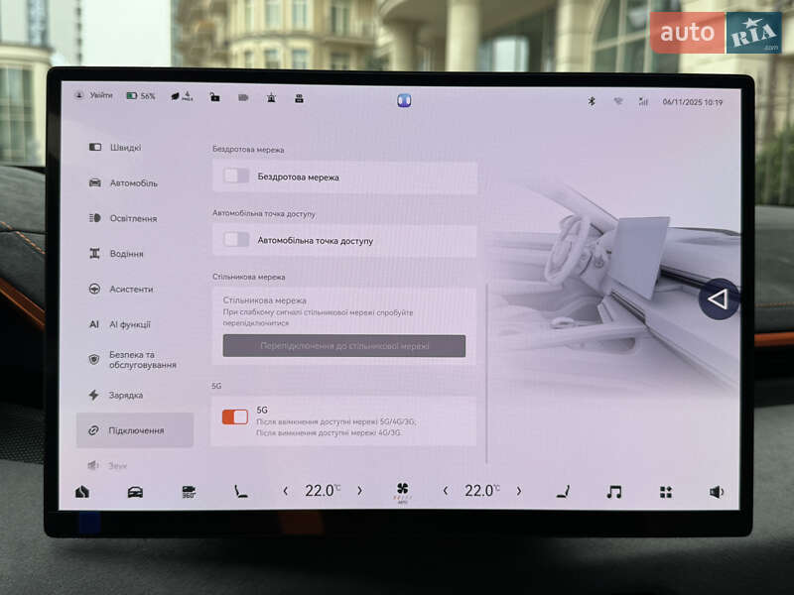Open the music player icon
This screenshot has height=595, width=794.
614,492
